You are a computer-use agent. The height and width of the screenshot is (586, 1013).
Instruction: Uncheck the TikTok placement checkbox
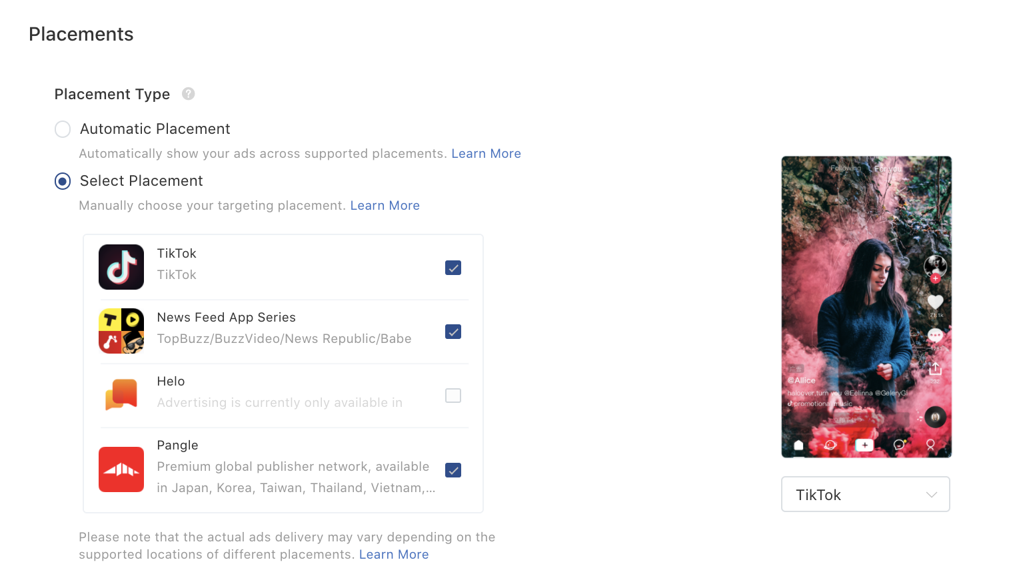453,268
